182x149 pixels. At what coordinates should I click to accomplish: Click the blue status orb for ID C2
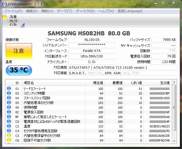[x=9, y=126]
